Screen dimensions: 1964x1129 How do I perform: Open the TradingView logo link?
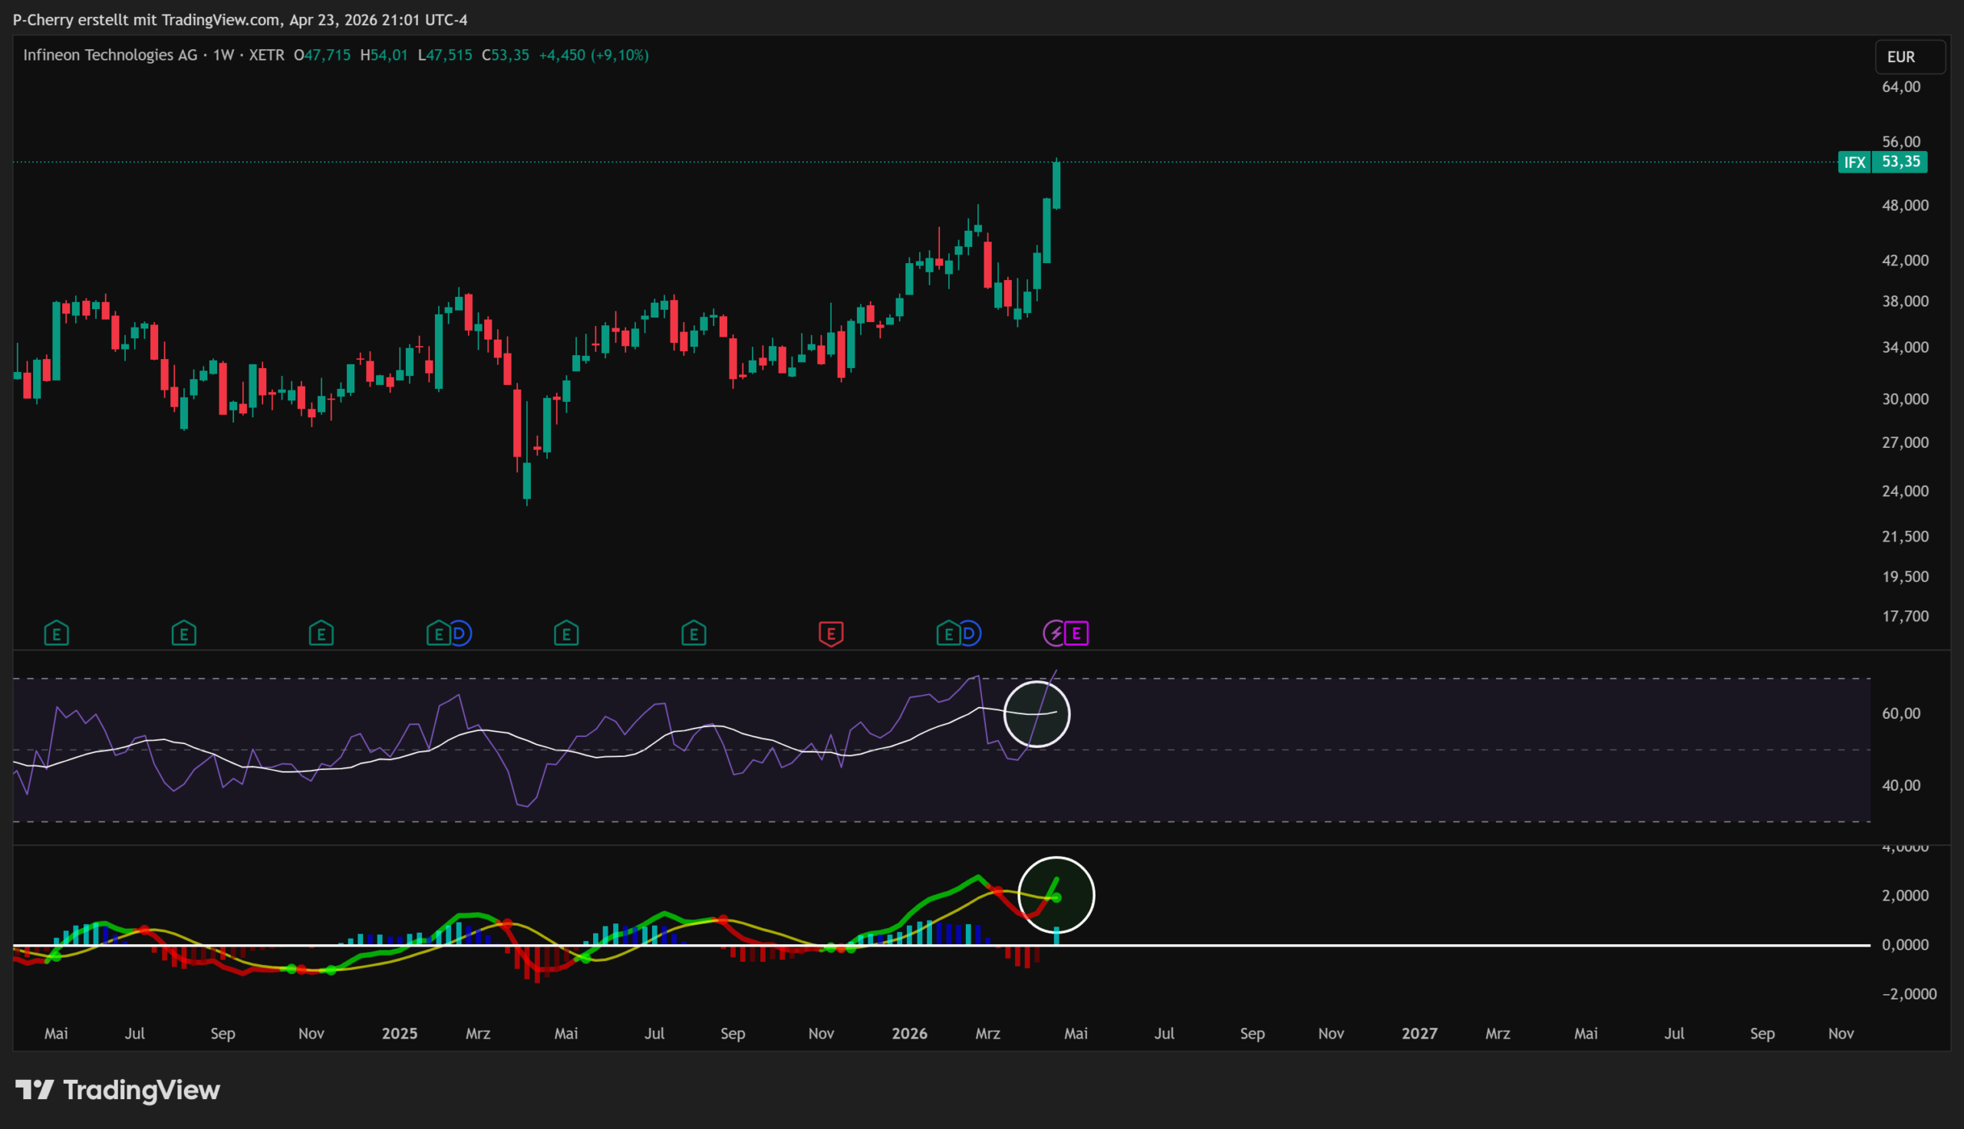tap(118, 1090)
